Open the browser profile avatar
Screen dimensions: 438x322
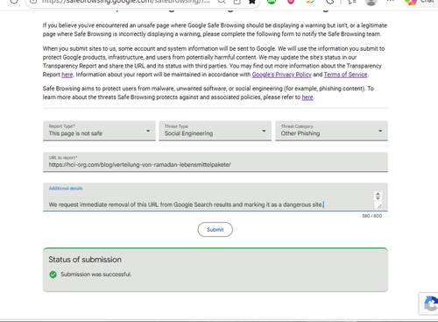pyautogui.click(x=371, y=2)
